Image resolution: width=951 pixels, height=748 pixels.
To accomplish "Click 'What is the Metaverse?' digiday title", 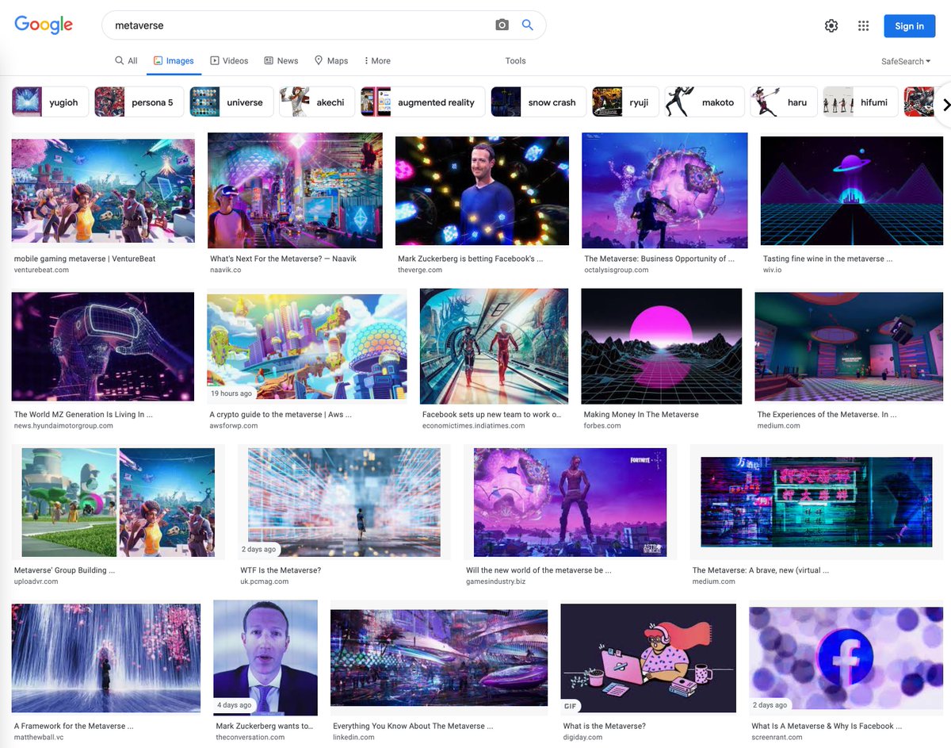I will [604, 727].
